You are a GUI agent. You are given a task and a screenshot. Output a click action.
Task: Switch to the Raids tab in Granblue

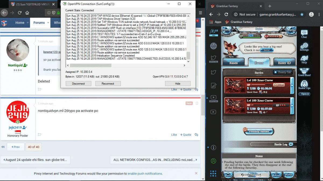coord(233,63)
